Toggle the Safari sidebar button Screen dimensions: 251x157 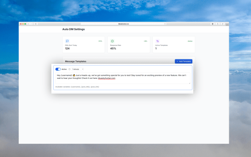pos(36,24)
